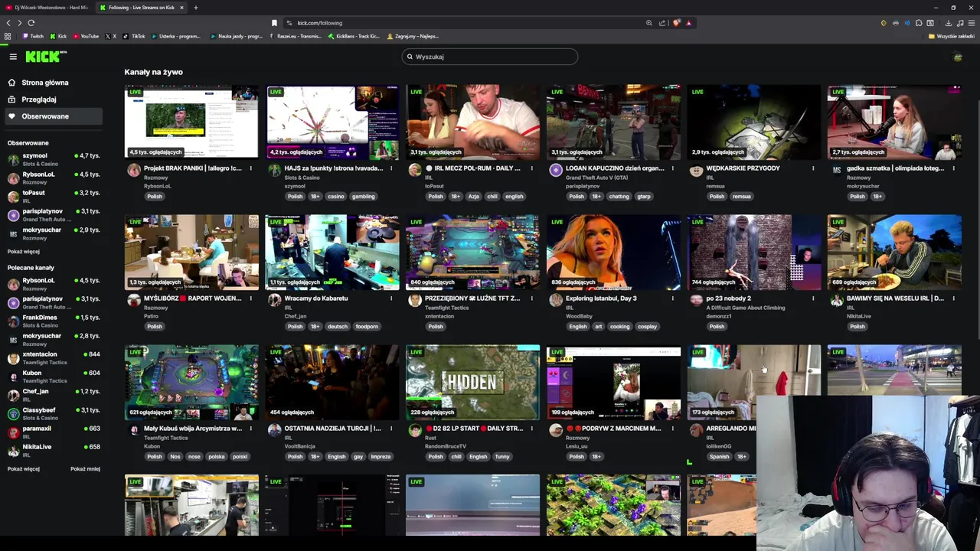Image resolution: width=980 pixels, height=551 pixels.
Task: Open Projekt BRAK PANIKI stream thumbnail
Action: tap(191, 122)
